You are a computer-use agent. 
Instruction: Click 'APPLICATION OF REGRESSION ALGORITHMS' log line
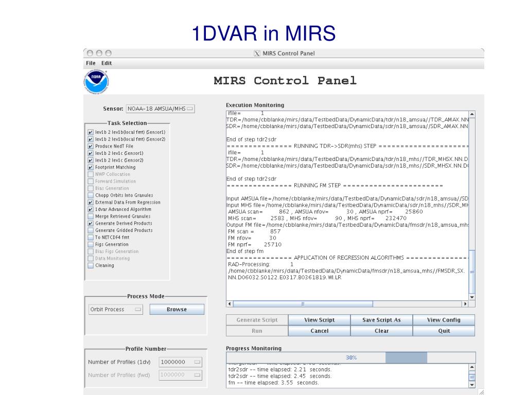(x=347, y=258)
